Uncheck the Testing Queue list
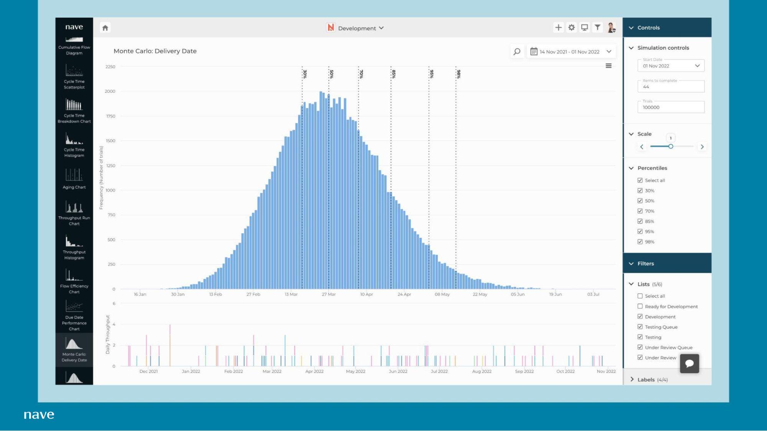This screenshot has height=431, width=767. 640,327
